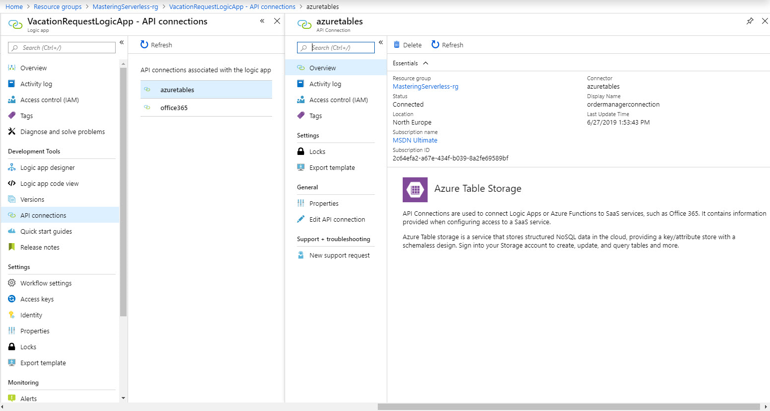Open API connections in Logic app menu
Viewport: 770px width, 411px height.
click(x=60, y=215)
